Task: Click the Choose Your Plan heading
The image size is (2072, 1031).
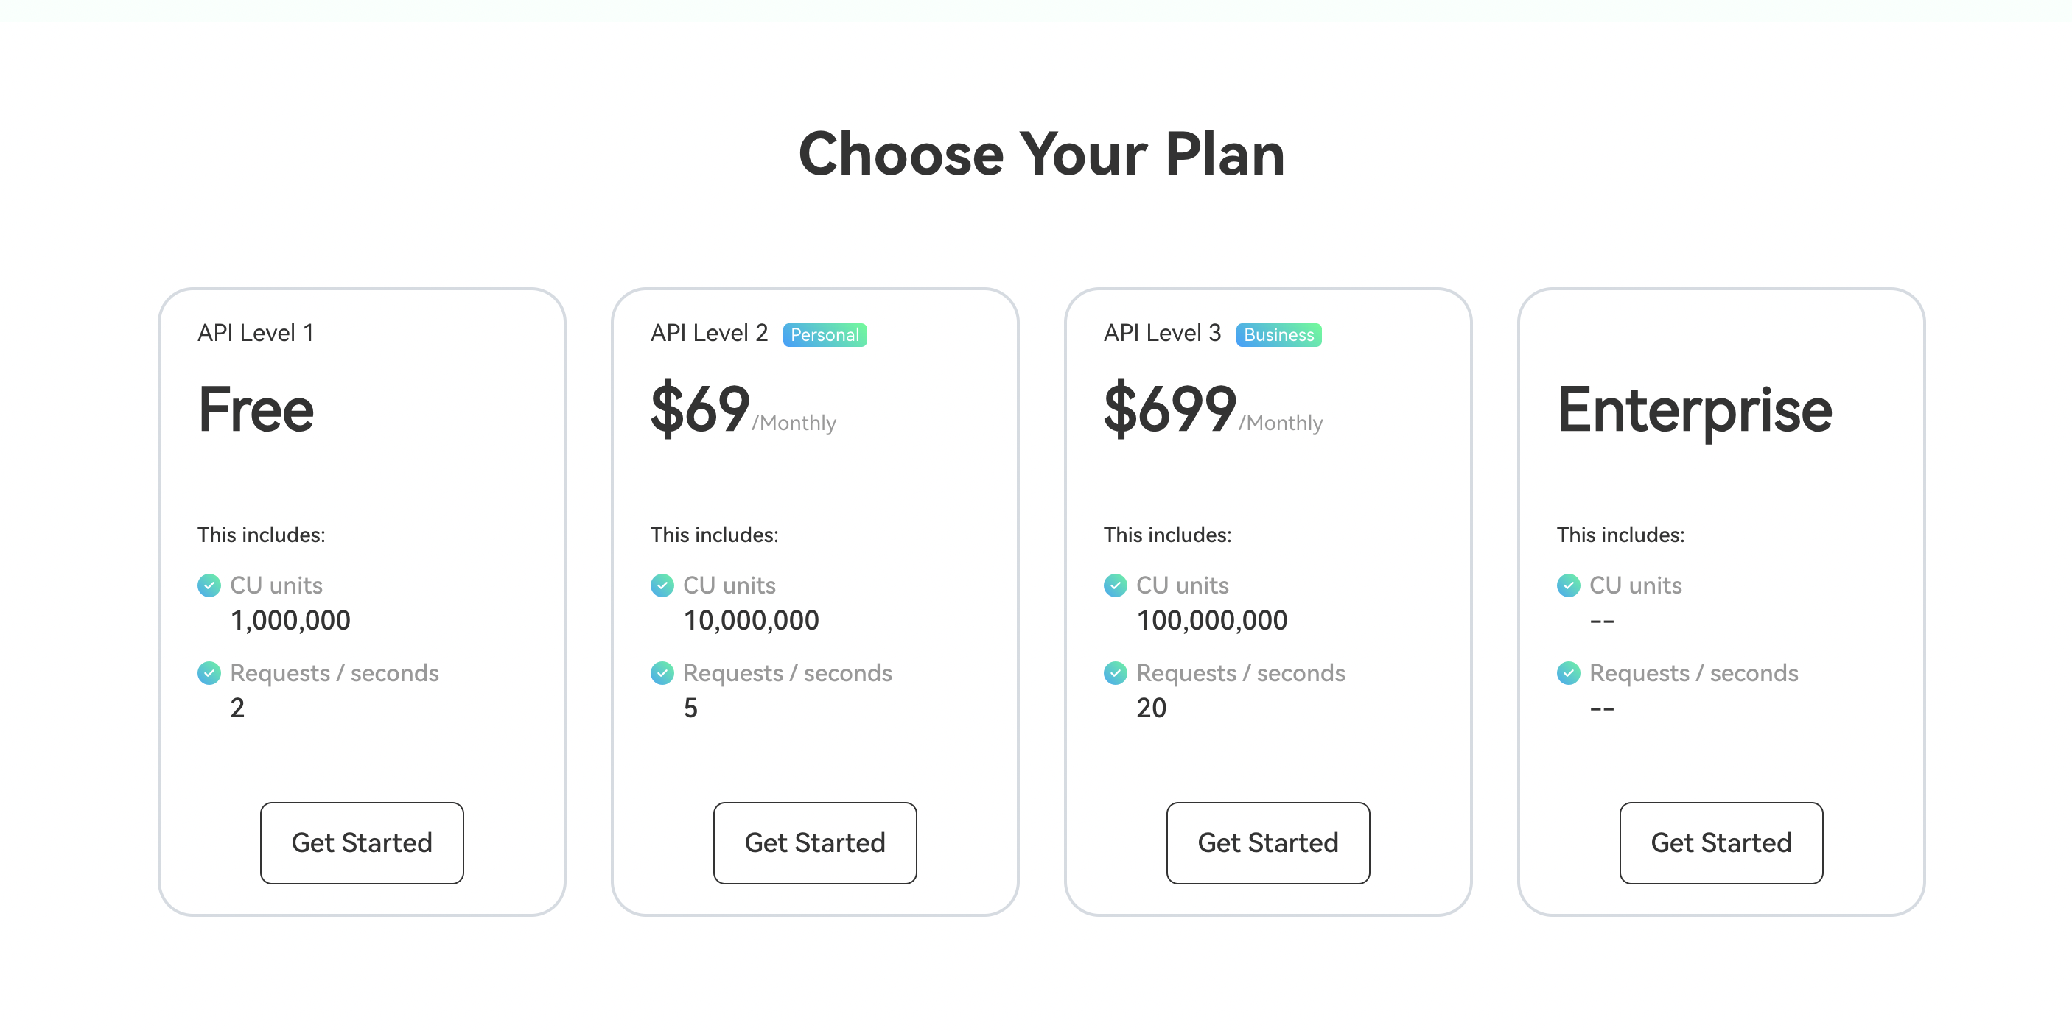Action: pos(1041,153)
